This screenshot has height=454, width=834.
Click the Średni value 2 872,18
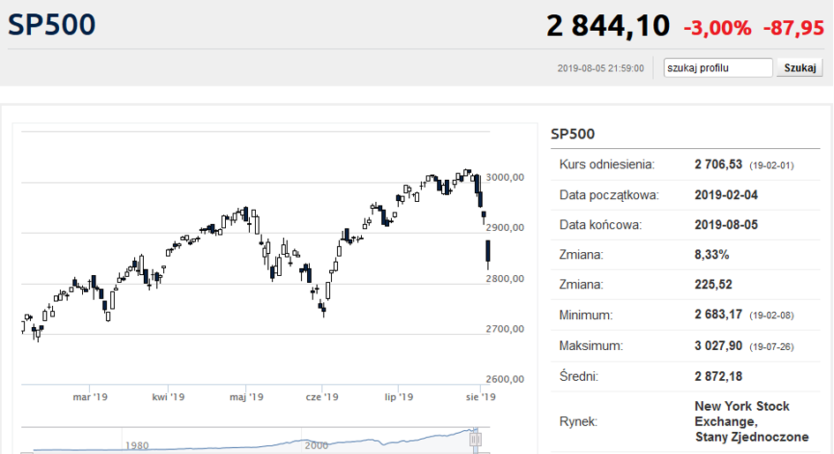[x=721, y=376]
